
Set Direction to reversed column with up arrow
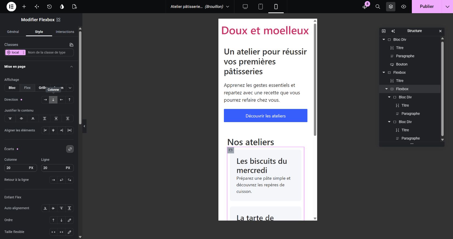point(69,100)
